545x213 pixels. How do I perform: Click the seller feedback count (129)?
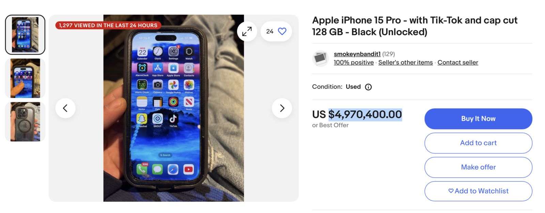coord(388,54)
